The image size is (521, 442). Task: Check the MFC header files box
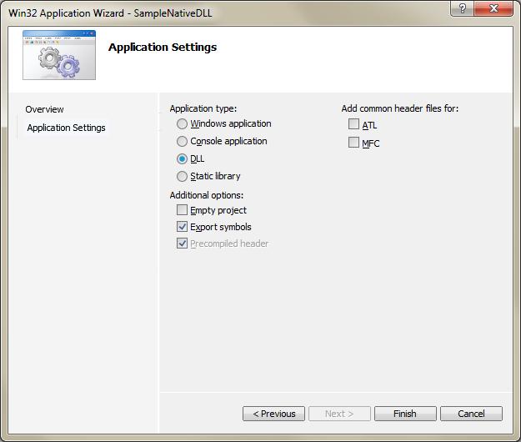coord(354,143)
